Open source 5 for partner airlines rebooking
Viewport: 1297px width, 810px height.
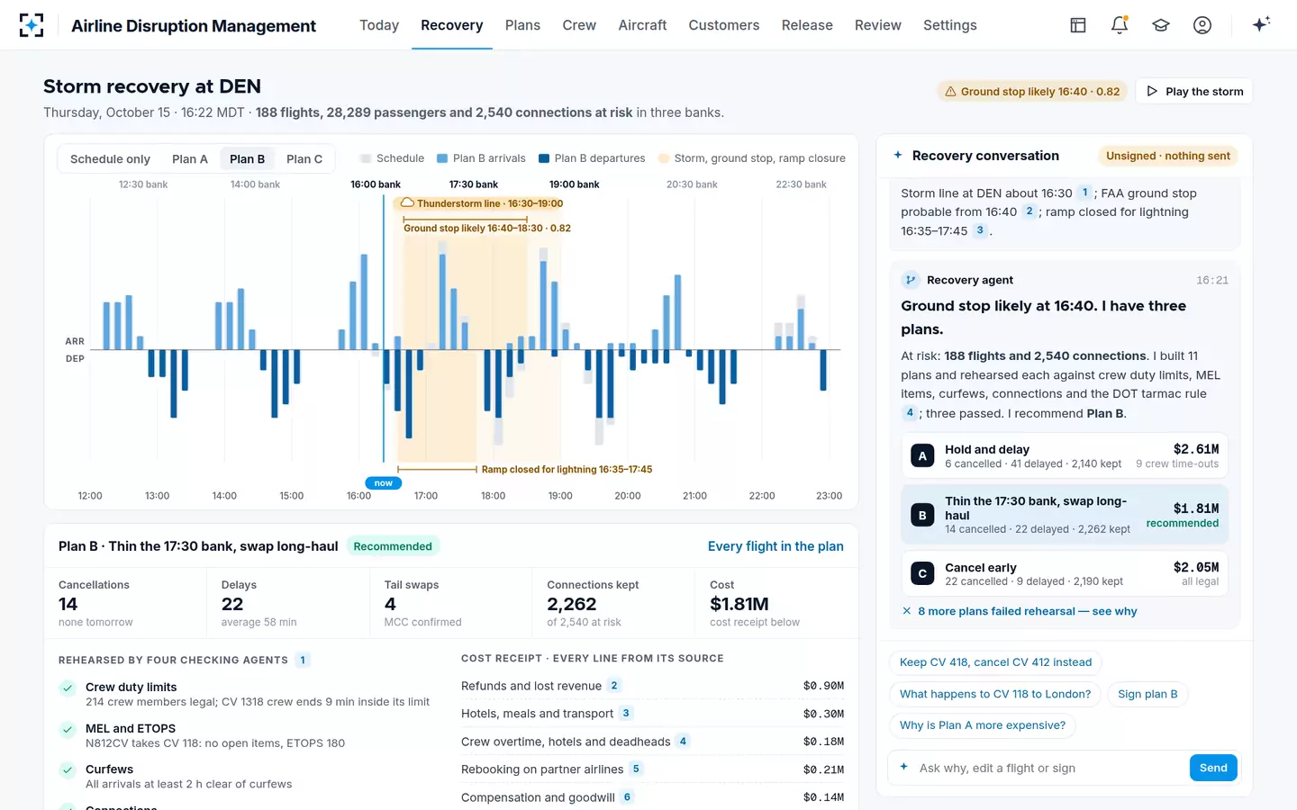point(636,769)
